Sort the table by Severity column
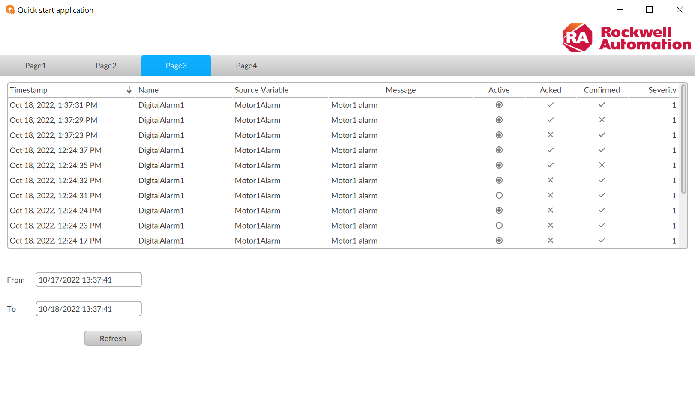The width and height of the screenshot is (695, 405). point(662,90)
